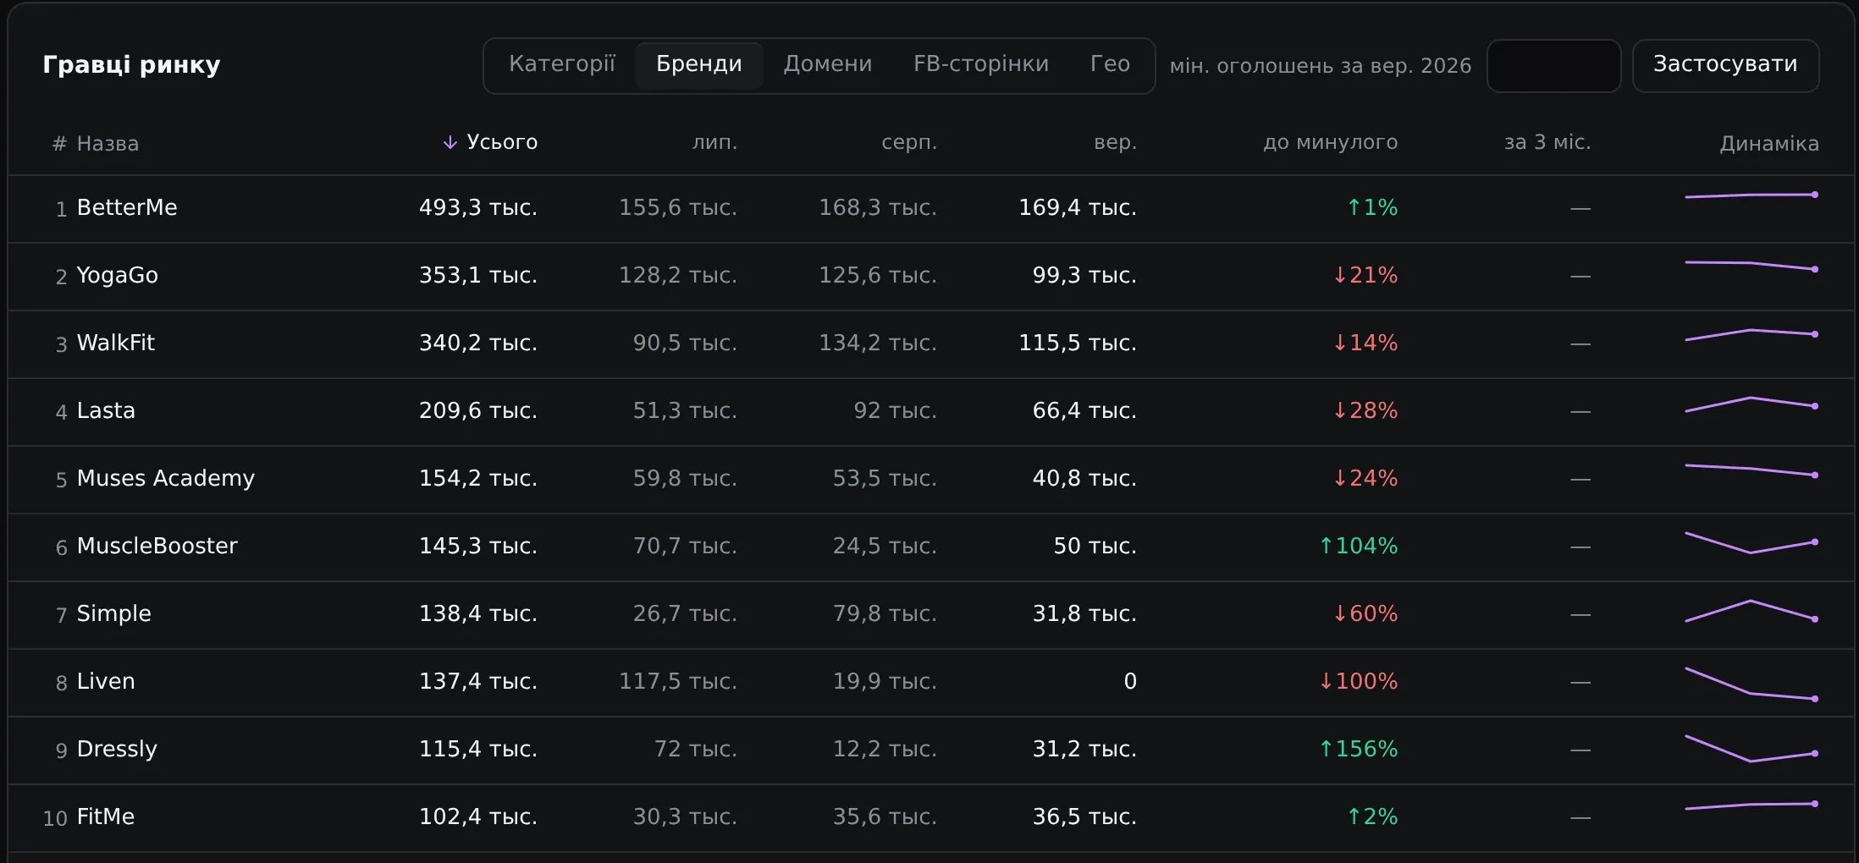Click YogaGo September value 99,3 тыс.

(x=1084, y=275)
